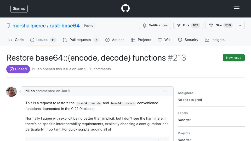The height and width of the screenshot is (141, 251).
Task: Click the base64::decode code snippet
Action: point(123,103)
